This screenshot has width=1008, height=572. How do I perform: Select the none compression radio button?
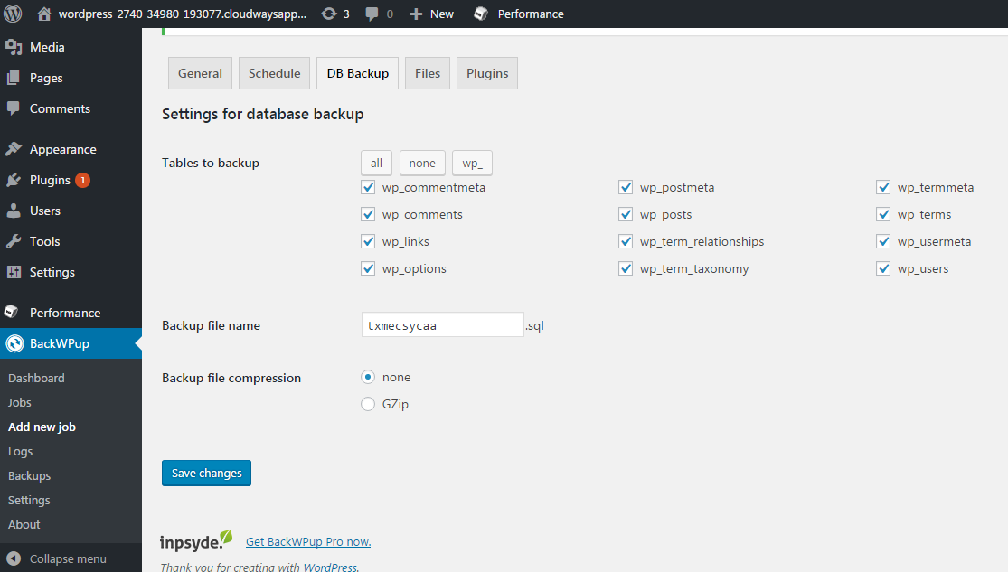(368, 377)
